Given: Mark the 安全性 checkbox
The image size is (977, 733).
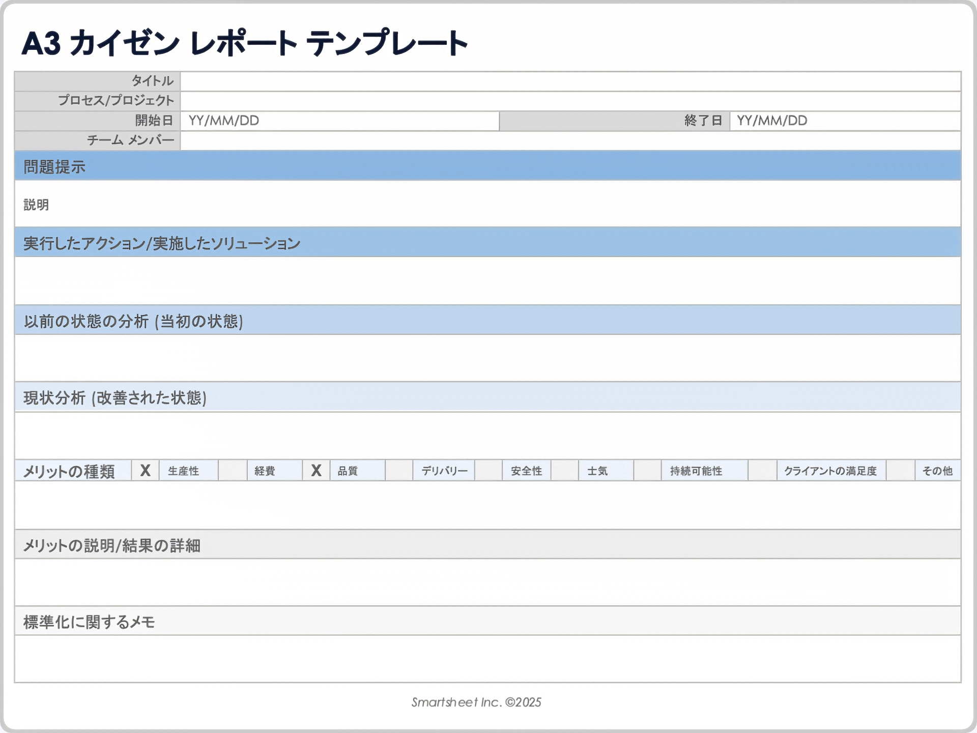Looking at the screenshot, I should 489,470.
